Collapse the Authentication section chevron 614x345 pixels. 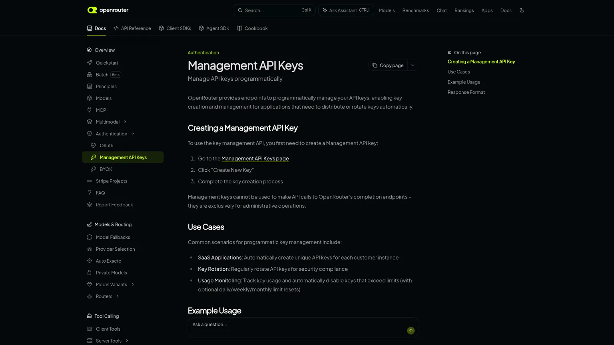[x=133, y=134]
